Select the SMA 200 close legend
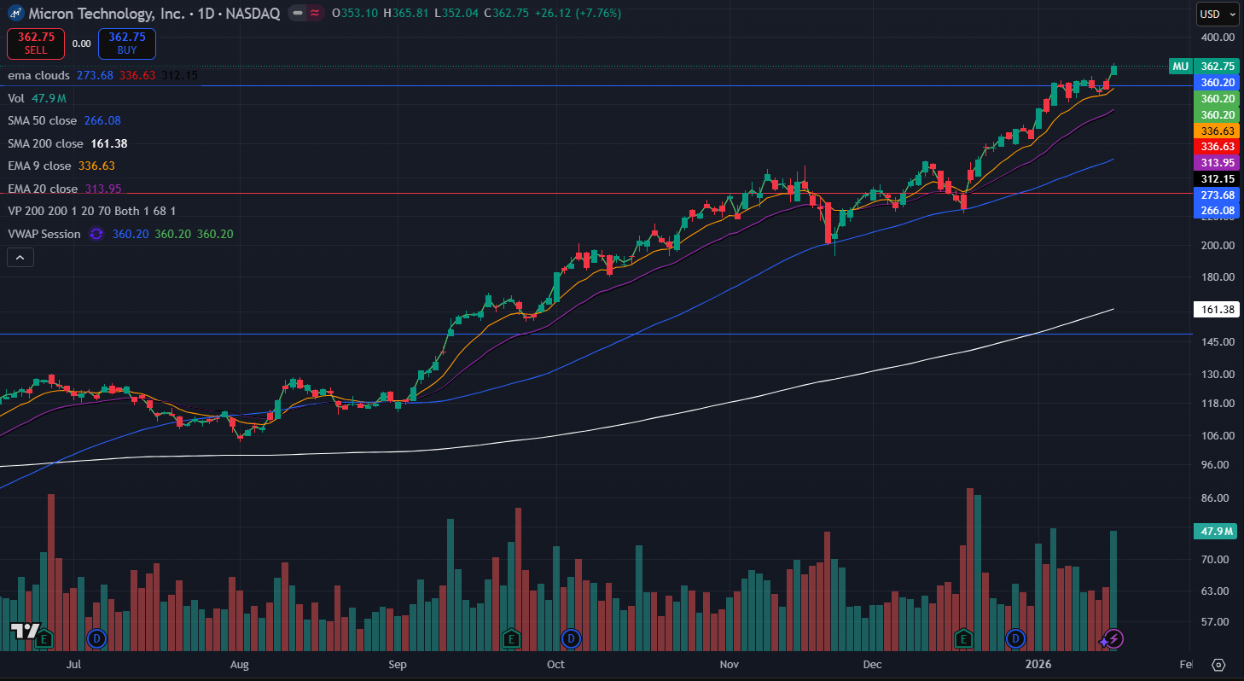 pyautogui.click(x=45, y=143)
